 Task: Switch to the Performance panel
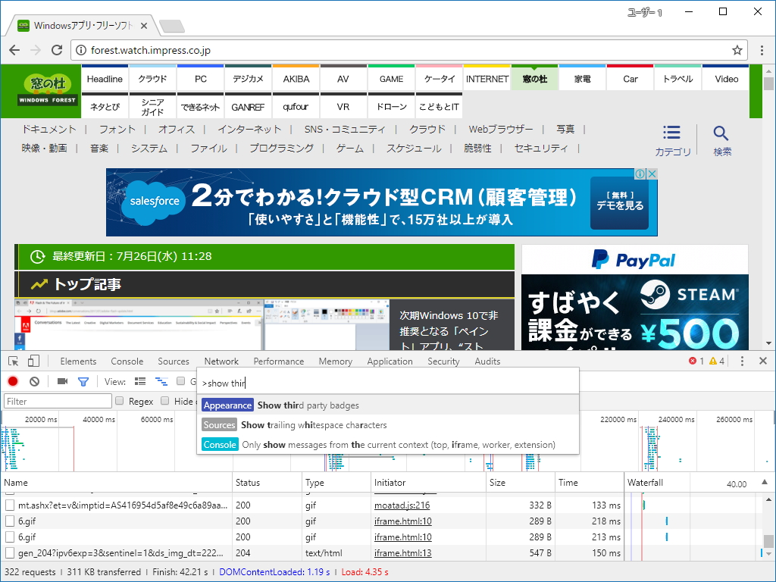(279, 361)
